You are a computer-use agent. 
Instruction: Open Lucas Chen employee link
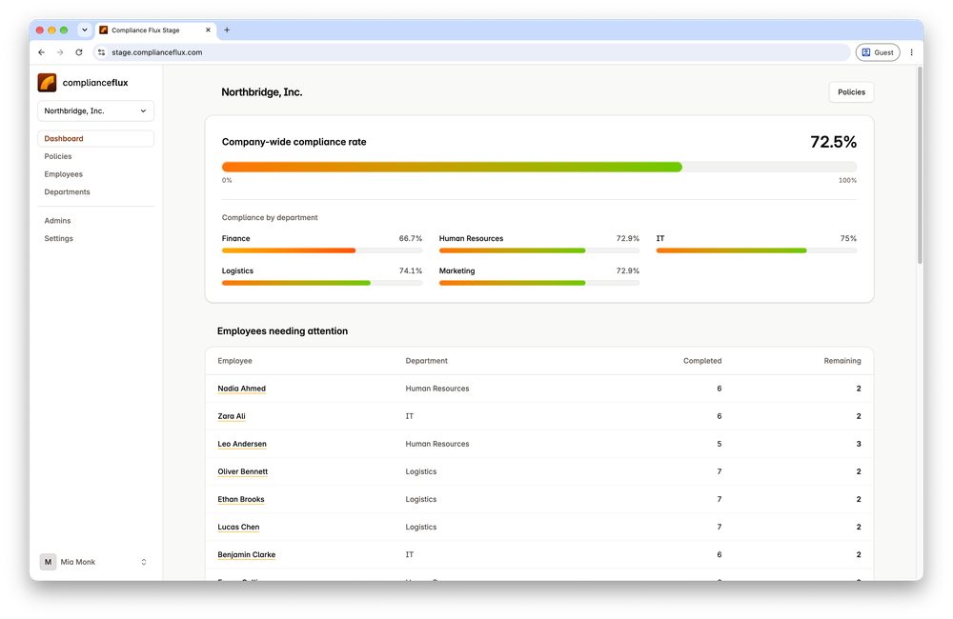[238, 528]
